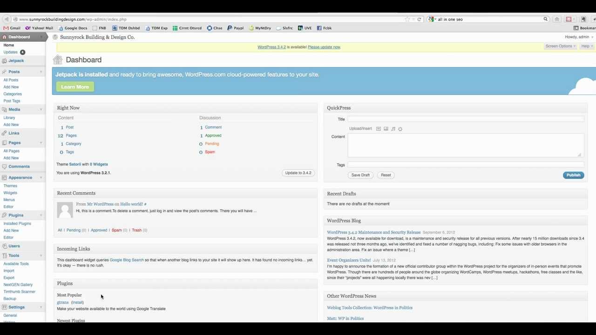Image resolution: width=596 pixels, height=335 pixels.
Task: Collapse the Media menu with its arrow
Action: tap(41, 109)
